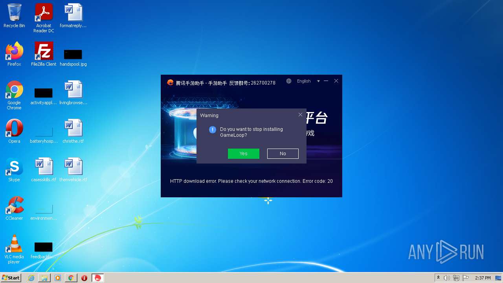Click the HTTP download error message
503x283 pixels.
pyautogui.click(x=251, y=181)
